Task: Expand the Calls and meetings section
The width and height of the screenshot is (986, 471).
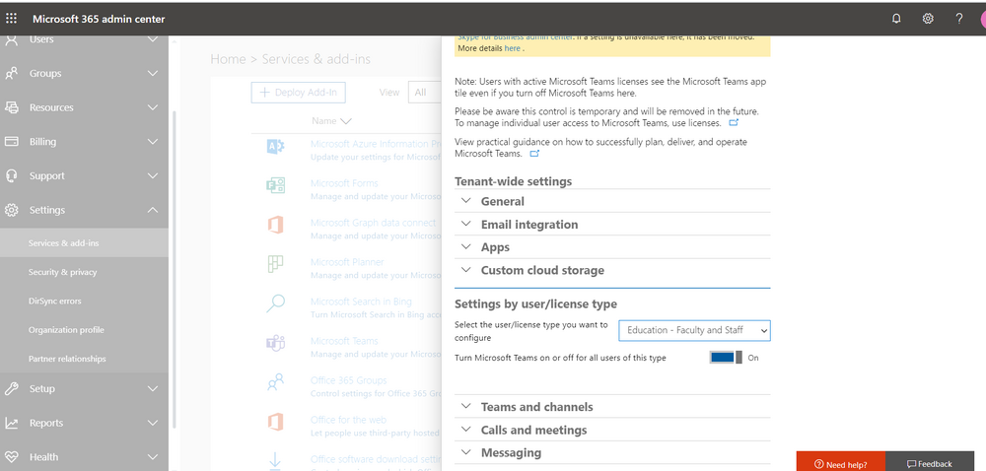Action: coord(612,431)
